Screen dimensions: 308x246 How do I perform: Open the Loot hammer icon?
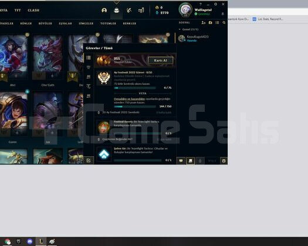(x=129, y=10)
